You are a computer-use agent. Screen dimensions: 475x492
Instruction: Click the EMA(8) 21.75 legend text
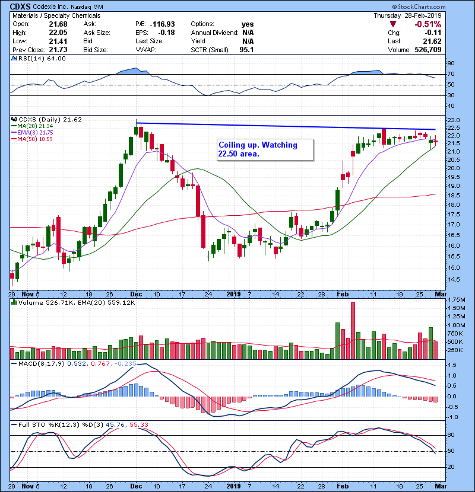[x=35, y=133]
